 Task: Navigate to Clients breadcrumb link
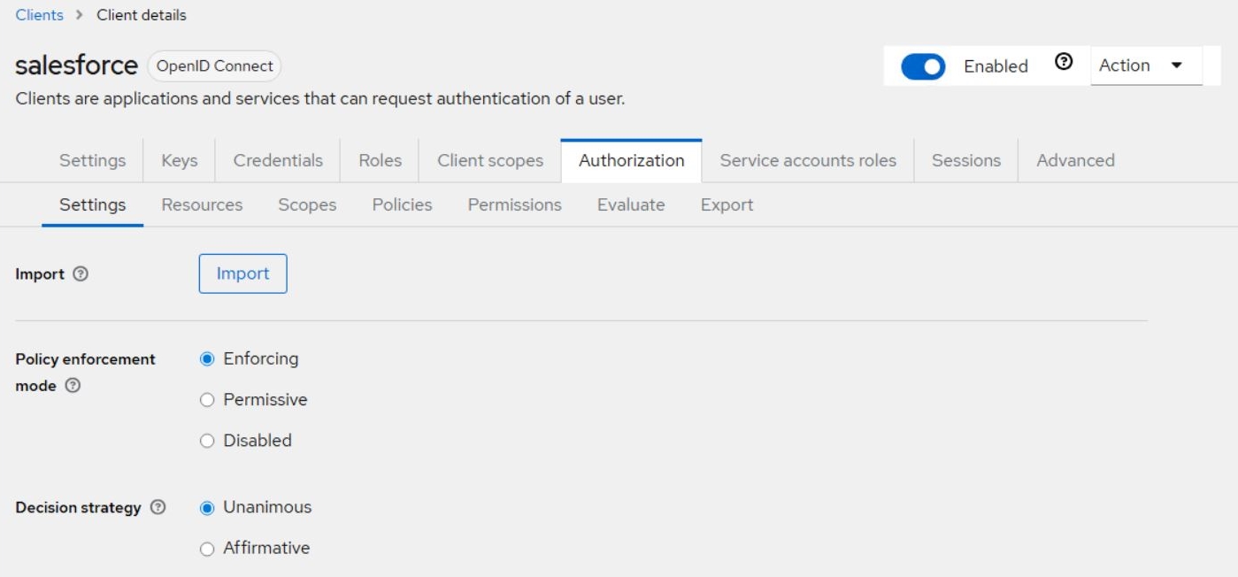(40, 15)
